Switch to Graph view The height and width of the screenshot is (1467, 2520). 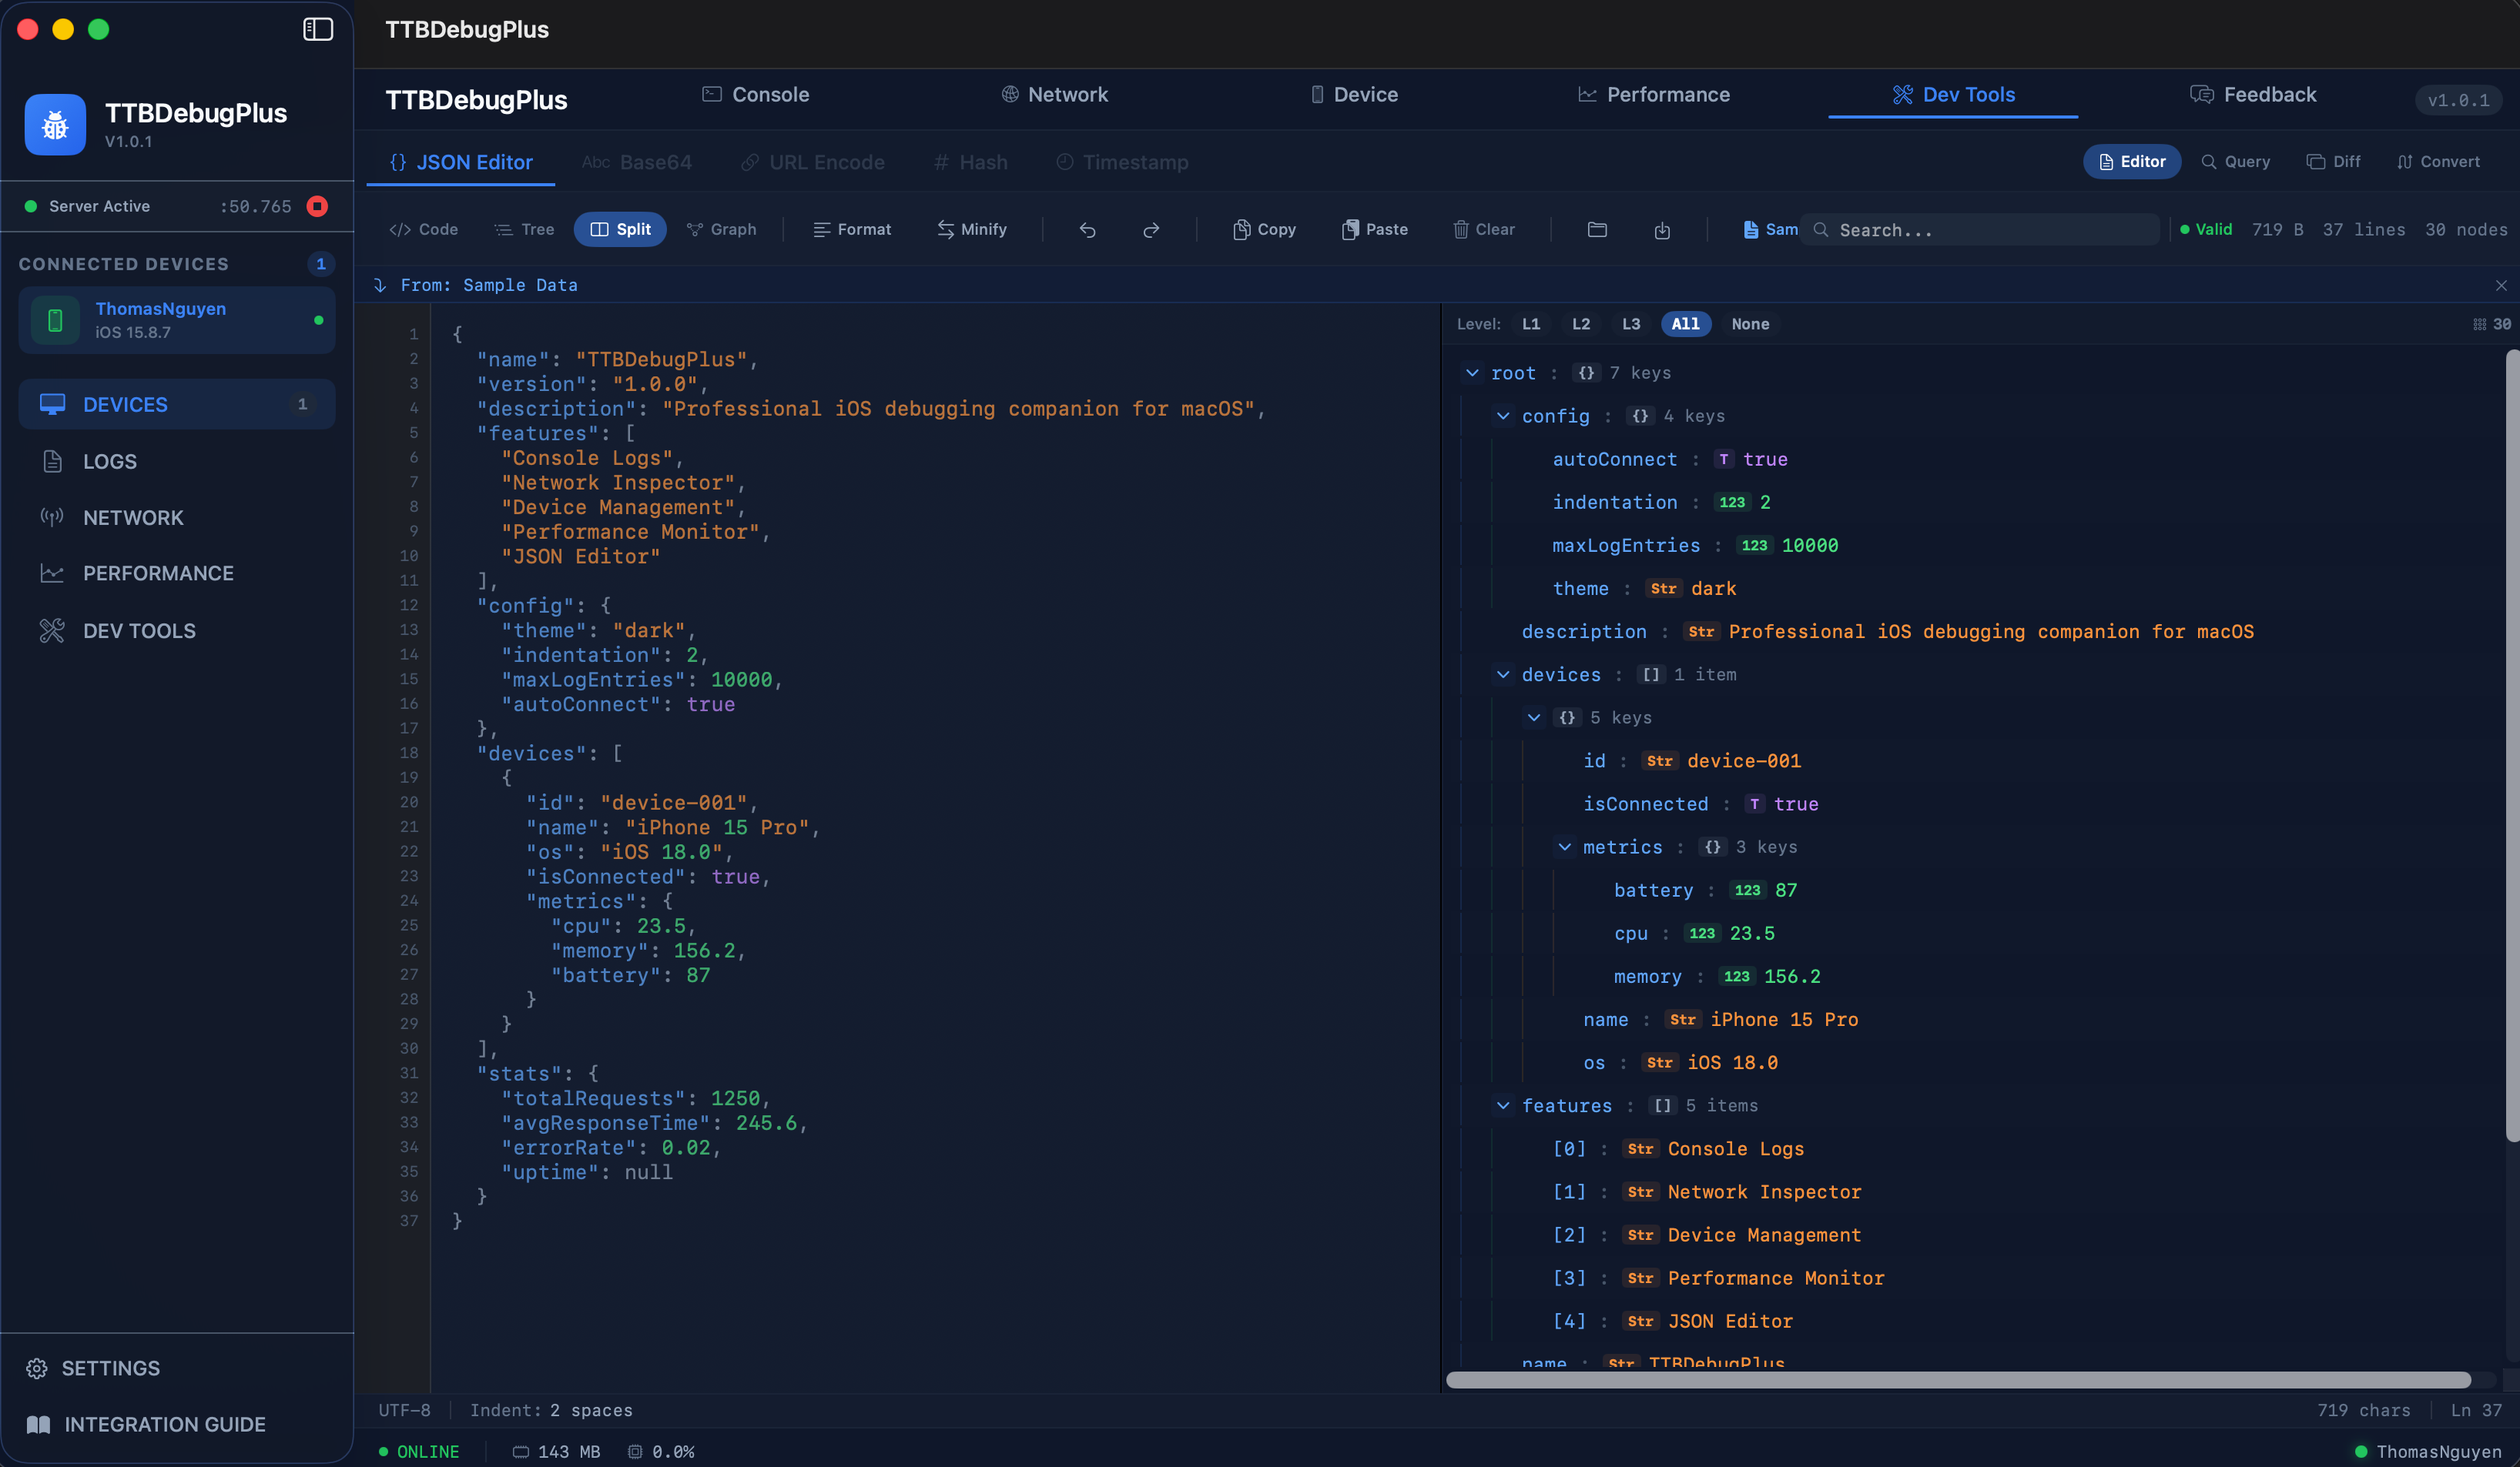tap(722, 229)
